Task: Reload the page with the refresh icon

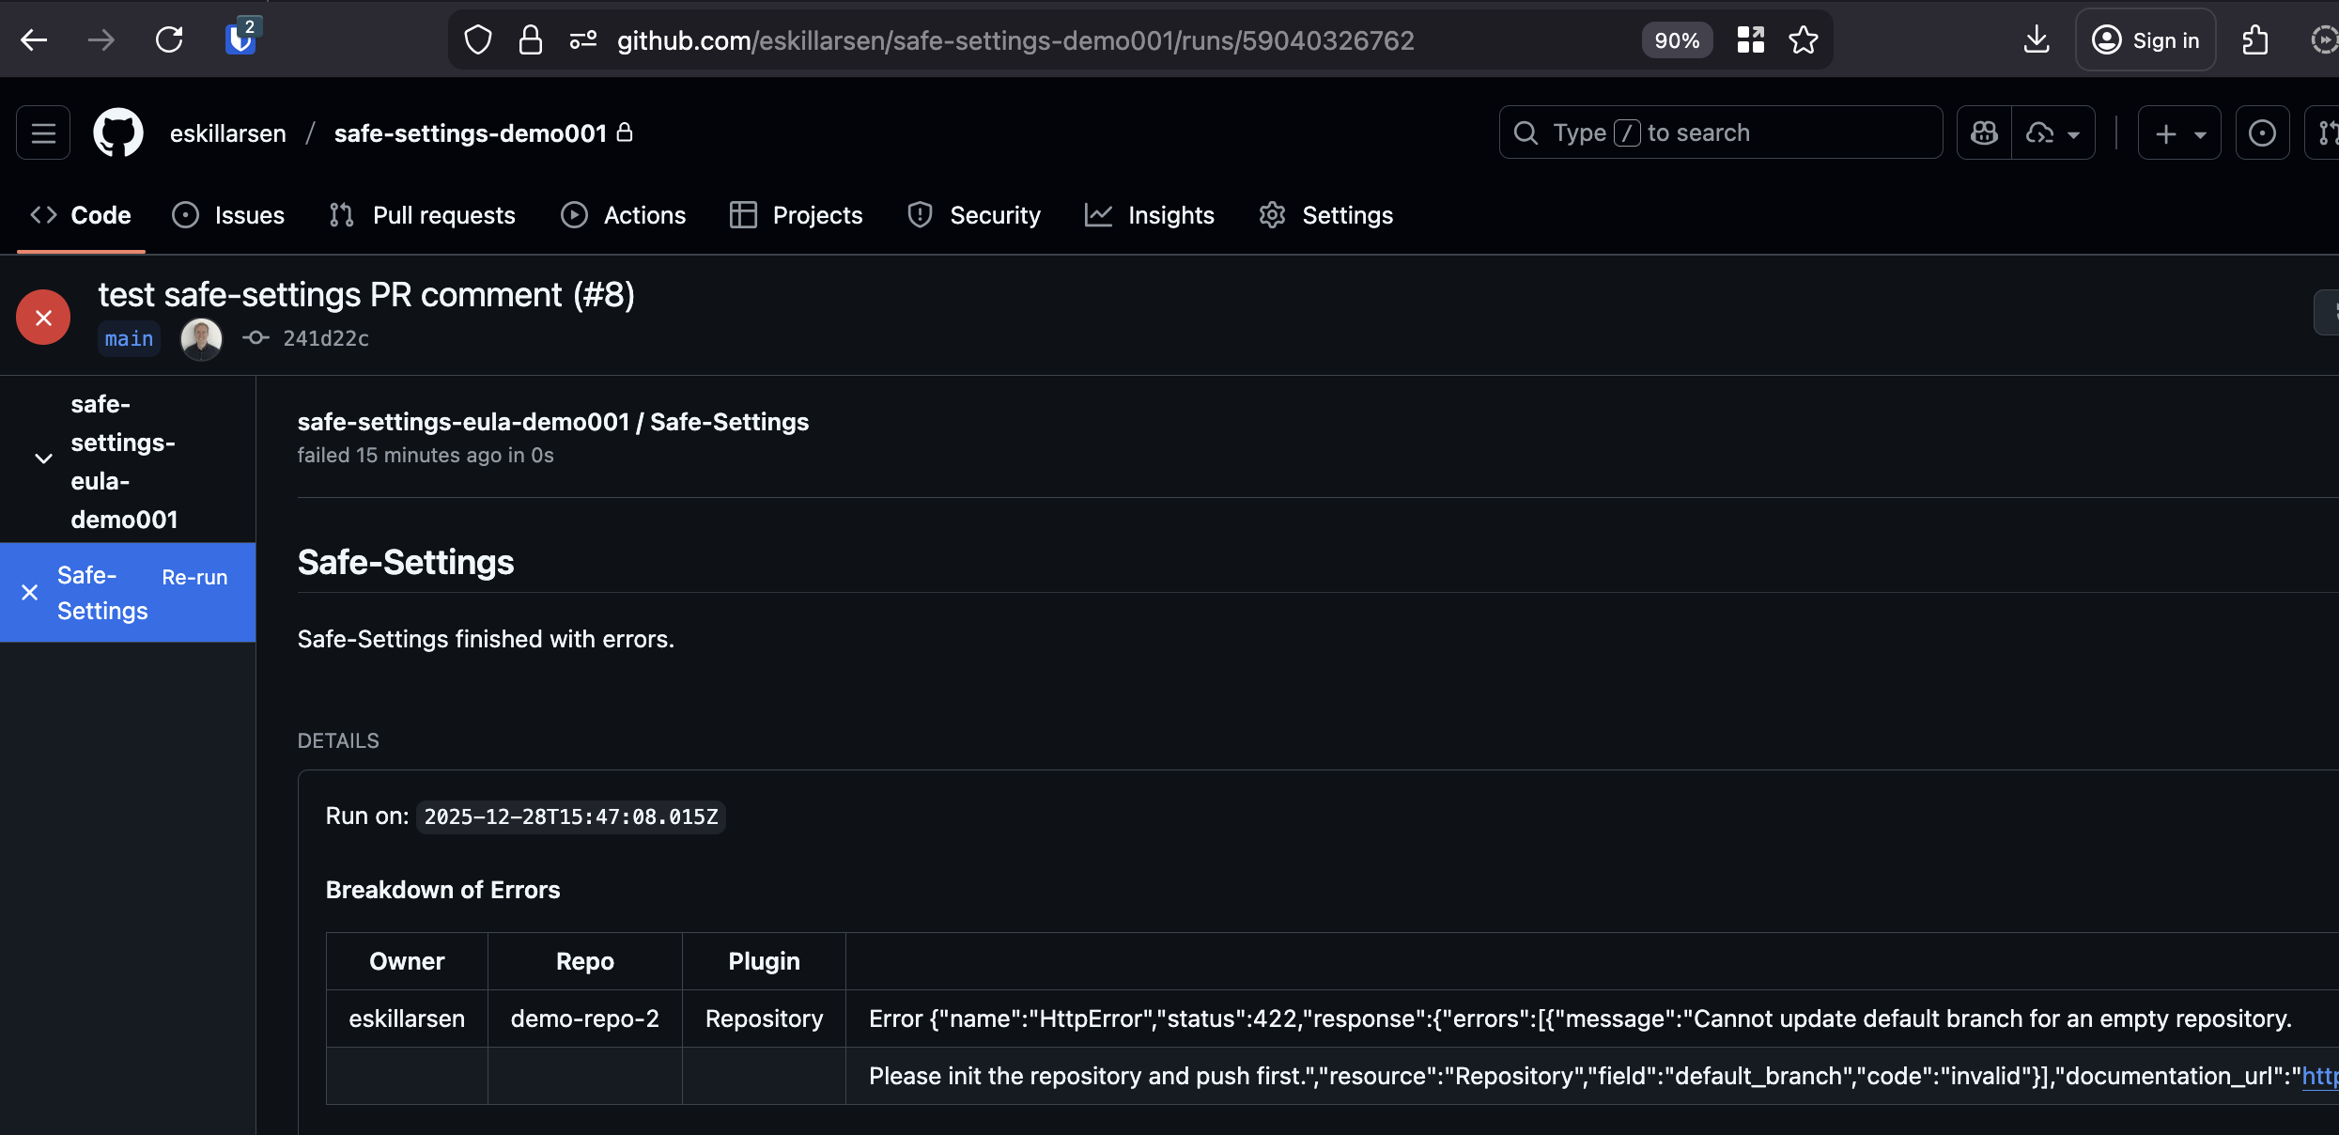Action: tap(169, 39)
